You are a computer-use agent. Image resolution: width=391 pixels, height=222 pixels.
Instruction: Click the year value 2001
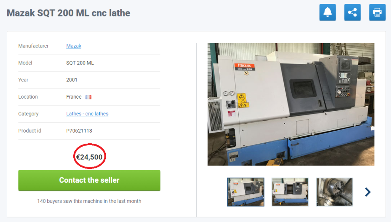pyautogui.click(x=71, y=80)
